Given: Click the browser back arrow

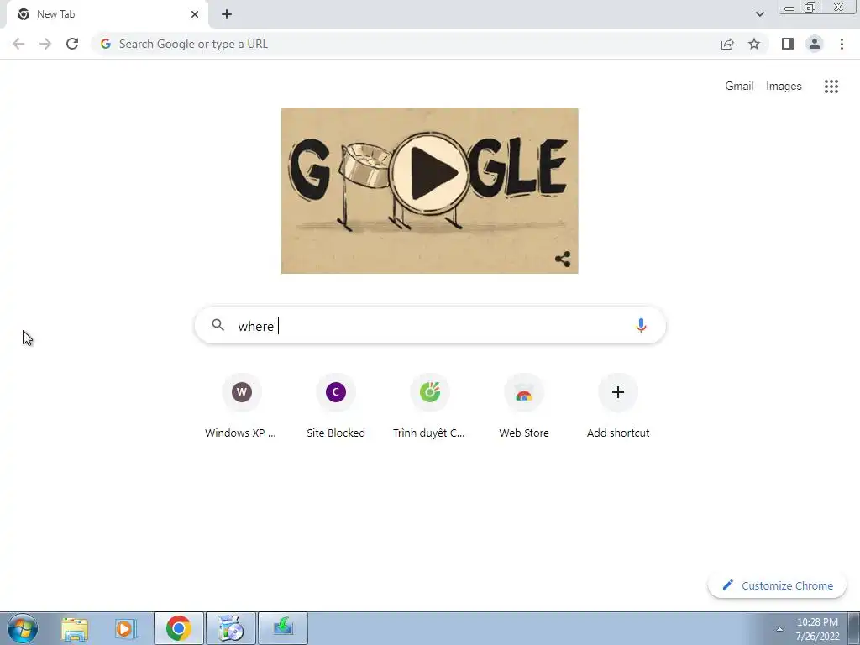Looking at the screenshot, I should pos(18,44).
